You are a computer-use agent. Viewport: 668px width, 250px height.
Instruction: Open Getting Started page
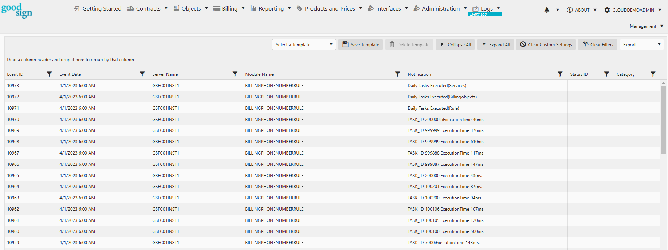coord(102,8)
